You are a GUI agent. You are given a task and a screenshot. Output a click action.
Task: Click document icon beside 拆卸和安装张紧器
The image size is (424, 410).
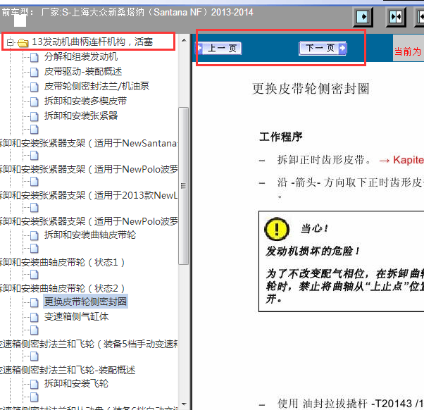click(35, 116)
